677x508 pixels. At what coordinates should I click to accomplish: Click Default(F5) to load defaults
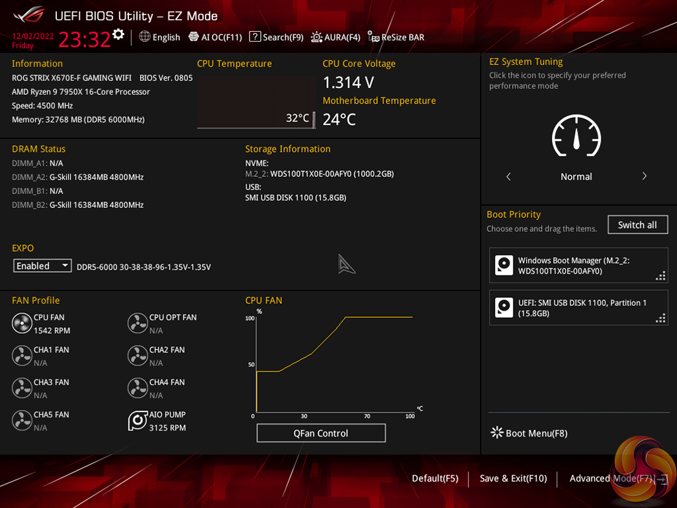435,478
